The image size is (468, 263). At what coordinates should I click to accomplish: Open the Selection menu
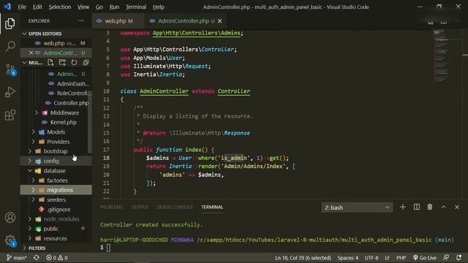(x=60, y=7)
